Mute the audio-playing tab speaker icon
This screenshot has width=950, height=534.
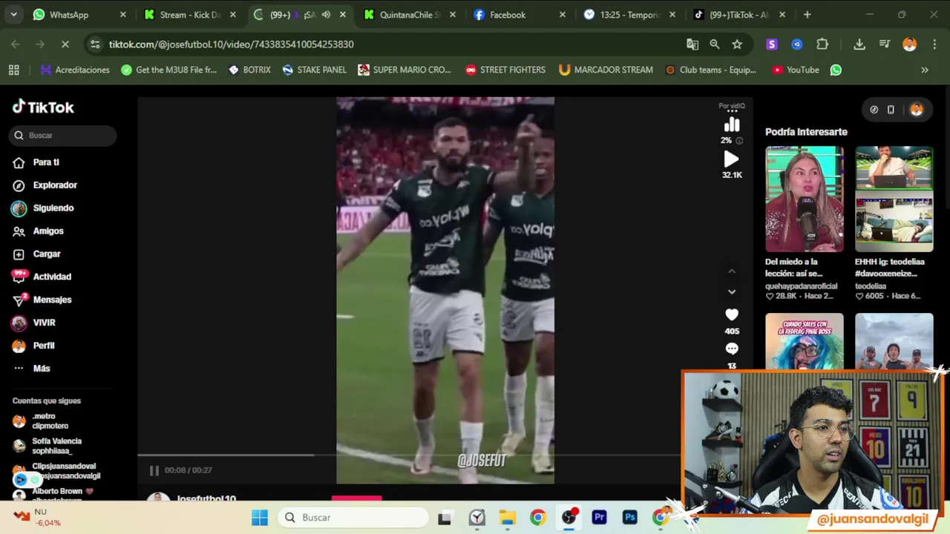click(326, 15)
